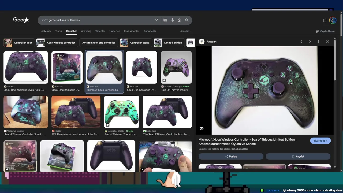The width and height of the screenshot is (343, 193).
Task: Click the Sea Of Thieves Inspire caption
Action: 175,90
